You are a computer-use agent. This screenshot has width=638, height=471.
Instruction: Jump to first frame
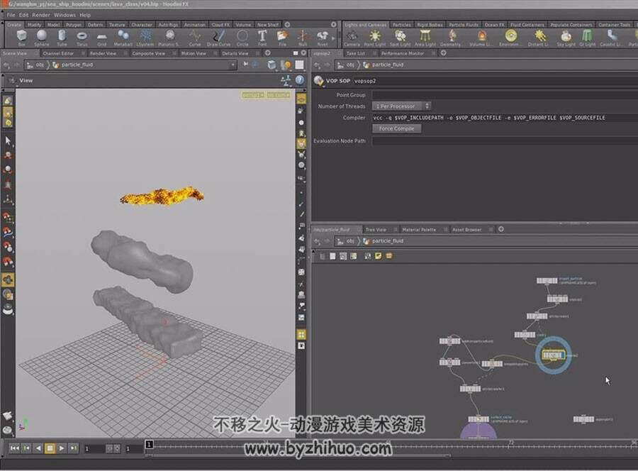click(15, 448)
